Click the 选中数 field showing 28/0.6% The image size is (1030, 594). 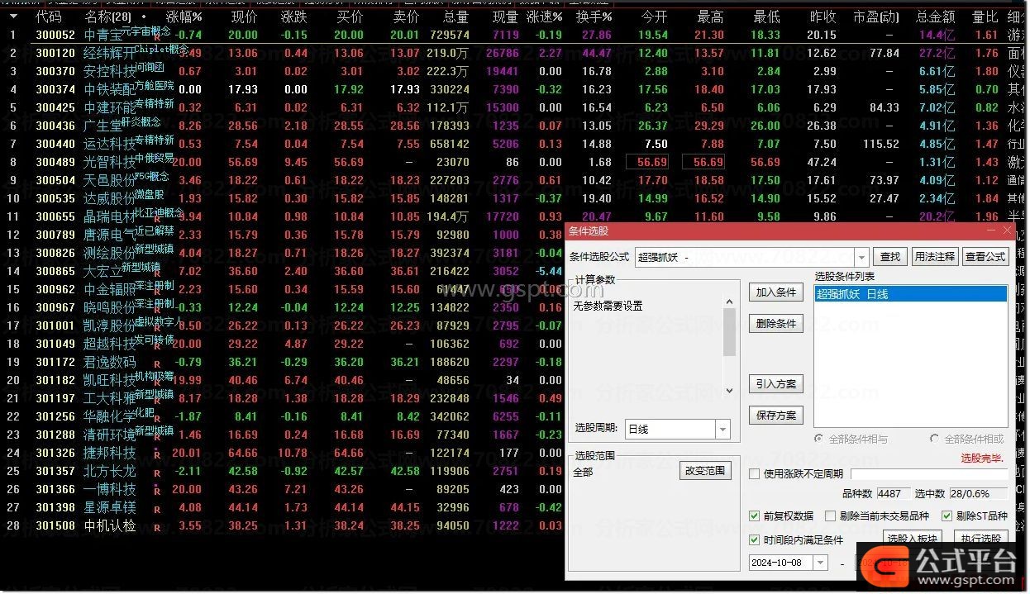tap(979, 494)
